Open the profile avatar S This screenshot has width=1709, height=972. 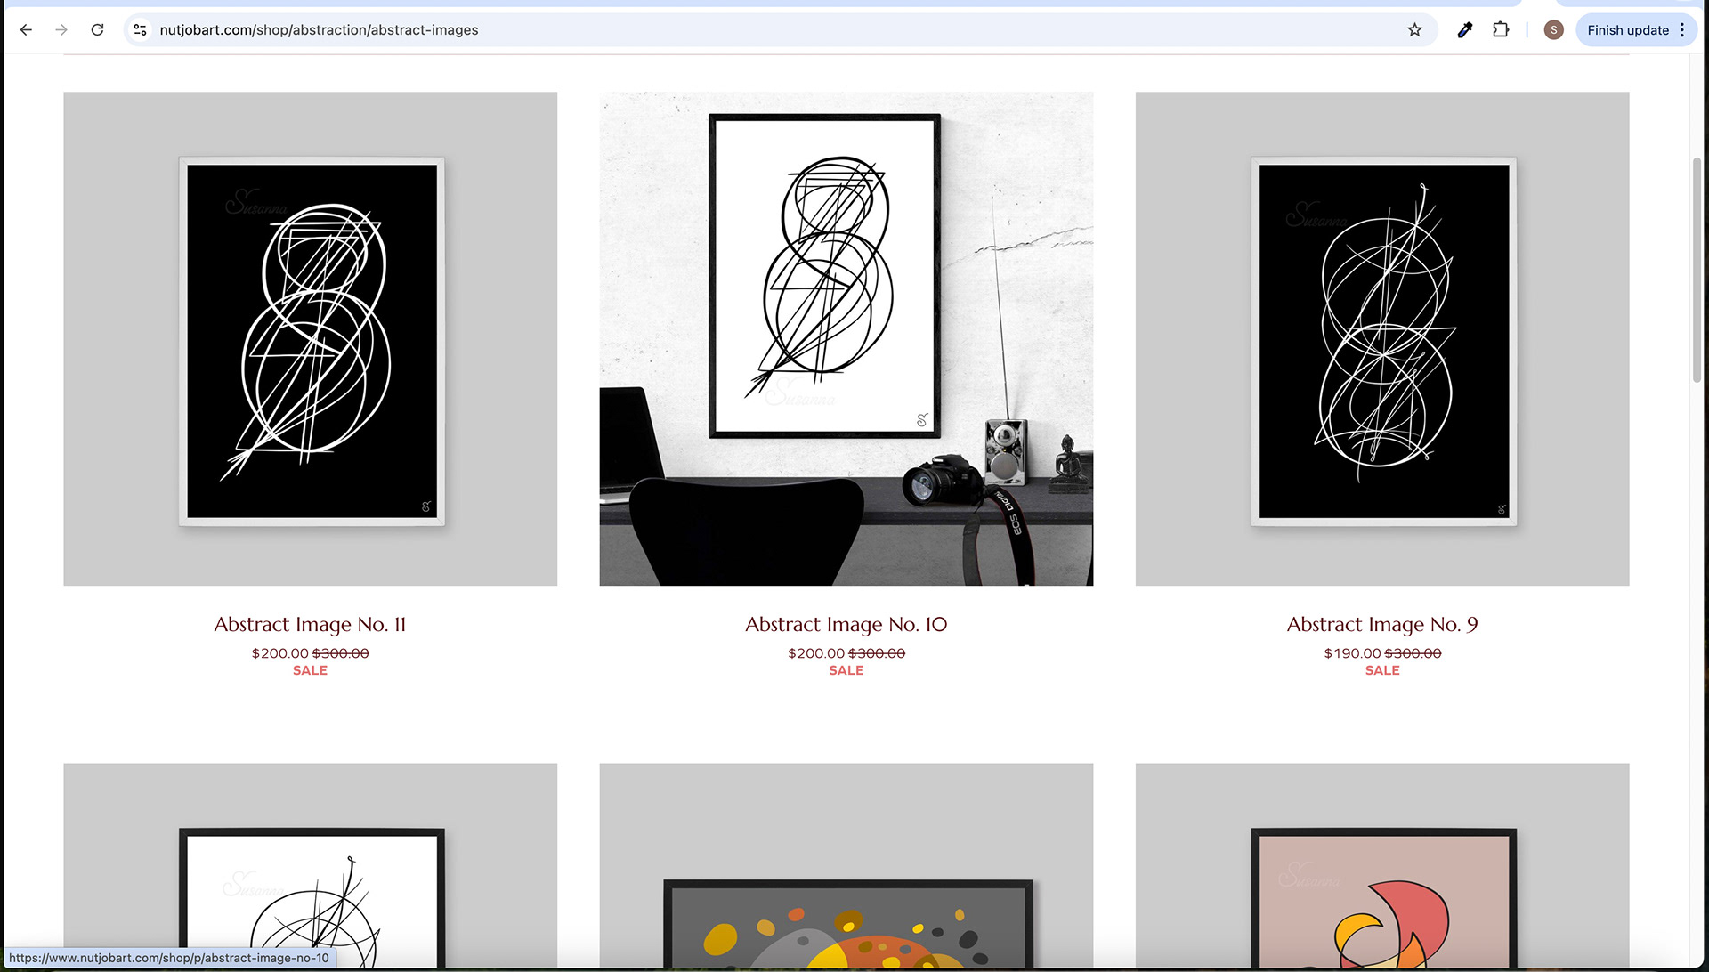coord(1553,30)
